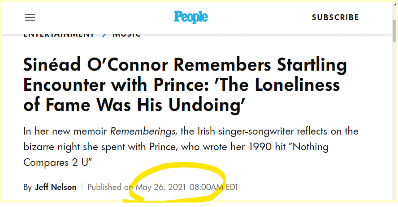This screenshot has width=398, height=207.
Task: Click the EDT timezone label
Action: coord(232,187)
